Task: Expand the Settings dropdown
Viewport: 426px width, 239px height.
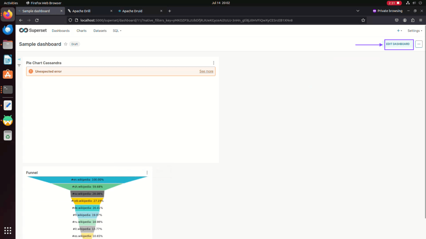Action: point(414,31)
